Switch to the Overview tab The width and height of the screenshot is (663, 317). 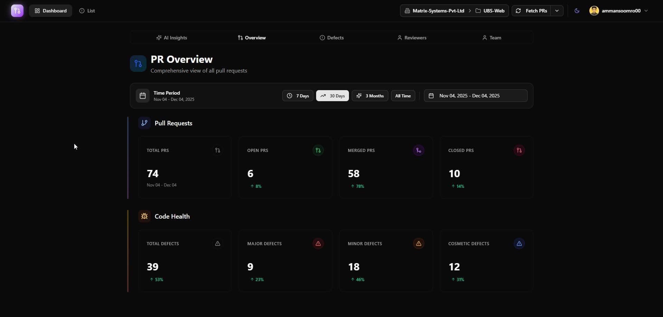(x=252, y=38)
